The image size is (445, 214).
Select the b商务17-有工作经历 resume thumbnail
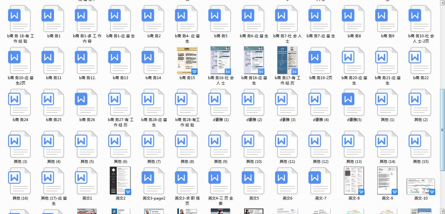tap(287, 60)
